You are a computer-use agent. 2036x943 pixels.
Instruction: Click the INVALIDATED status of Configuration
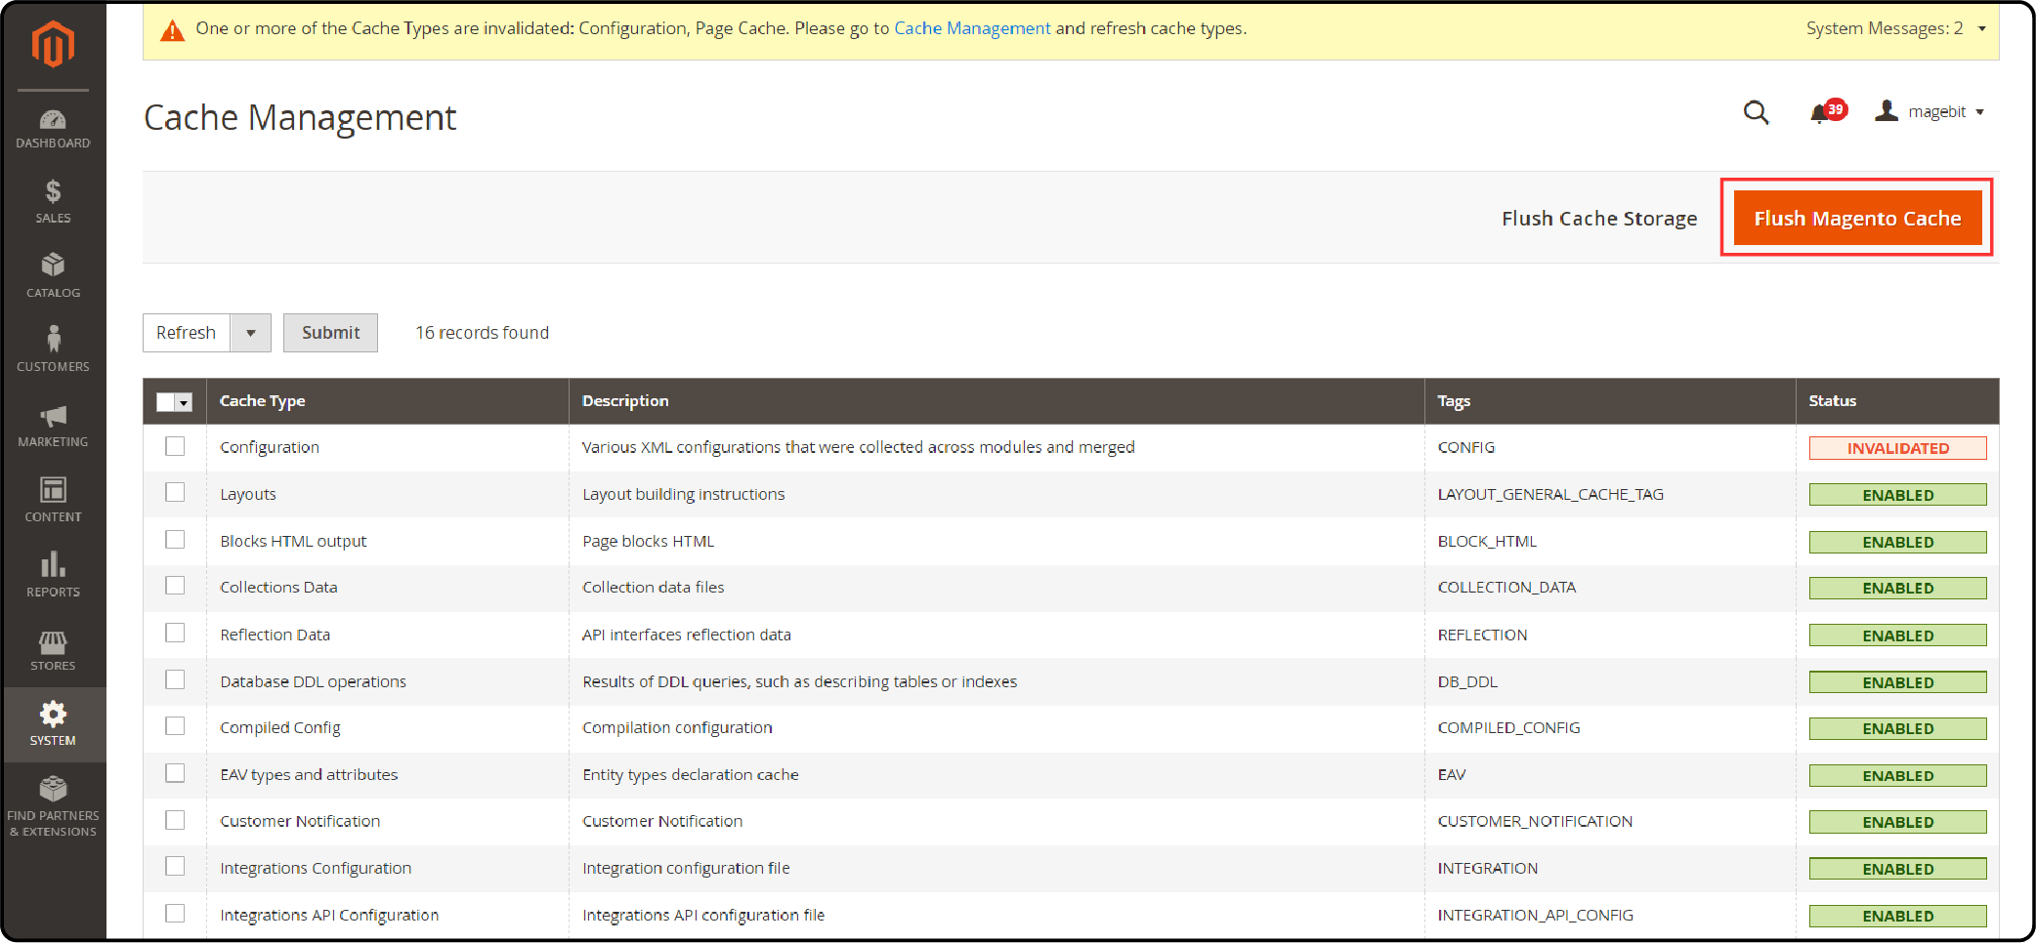tap(1897, 448)
